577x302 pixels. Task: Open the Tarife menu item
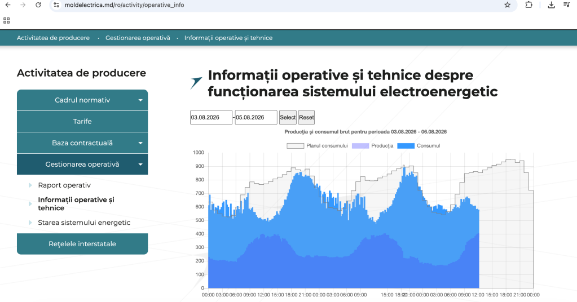pos(82,121)
